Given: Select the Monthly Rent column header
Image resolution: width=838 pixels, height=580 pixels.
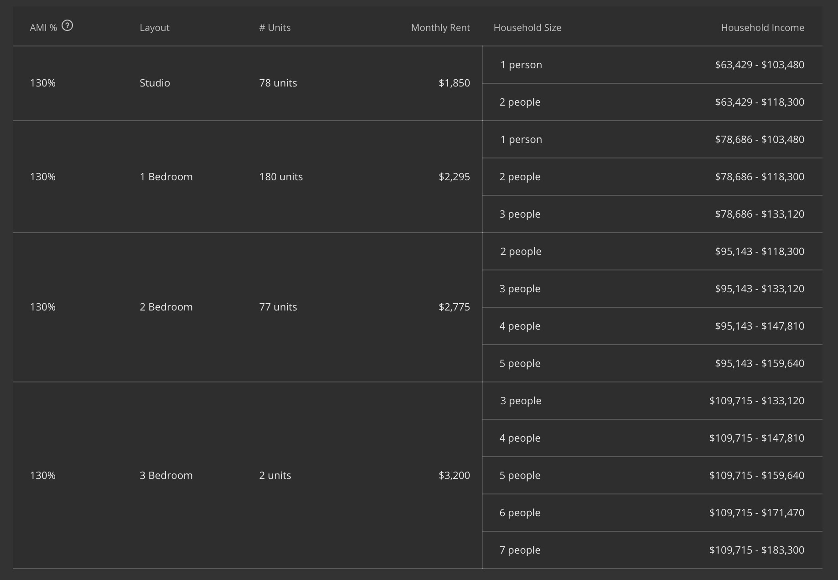Looking at the screenshot, I should pyautogui.click(x=440, y=28).
